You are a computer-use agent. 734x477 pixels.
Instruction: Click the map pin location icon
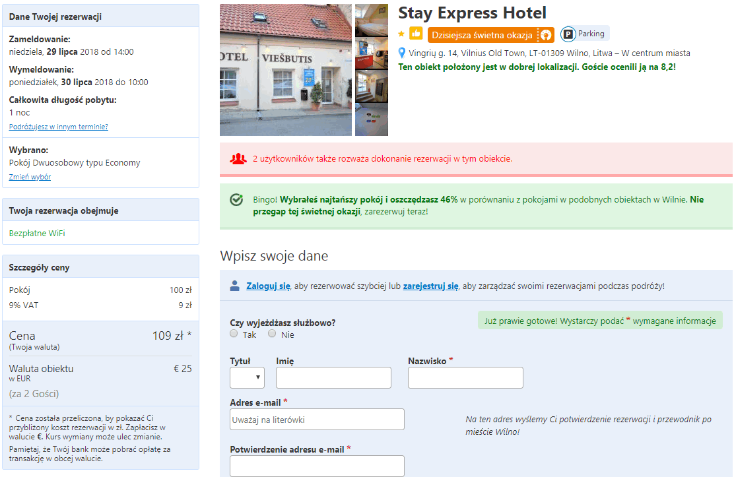click(401, 52)
